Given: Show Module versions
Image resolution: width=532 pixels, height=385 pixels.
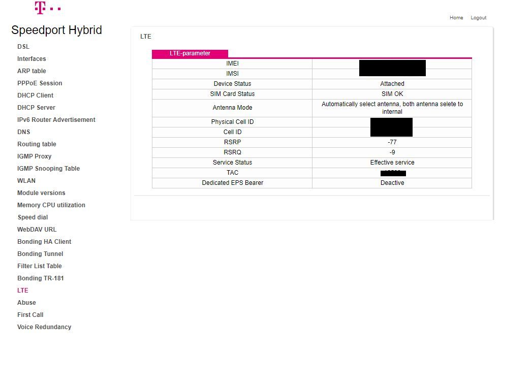Looking at the screenshot, I should tap(41, 193).
